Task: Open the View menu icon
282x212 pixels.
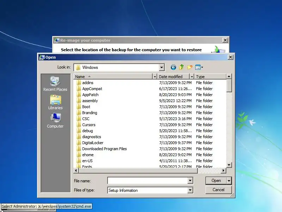Action: pos(199,67)
